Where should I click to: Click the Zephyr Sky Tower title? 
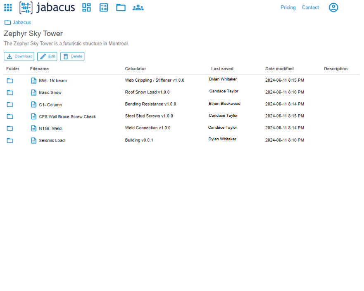click(x=33, y=33)
